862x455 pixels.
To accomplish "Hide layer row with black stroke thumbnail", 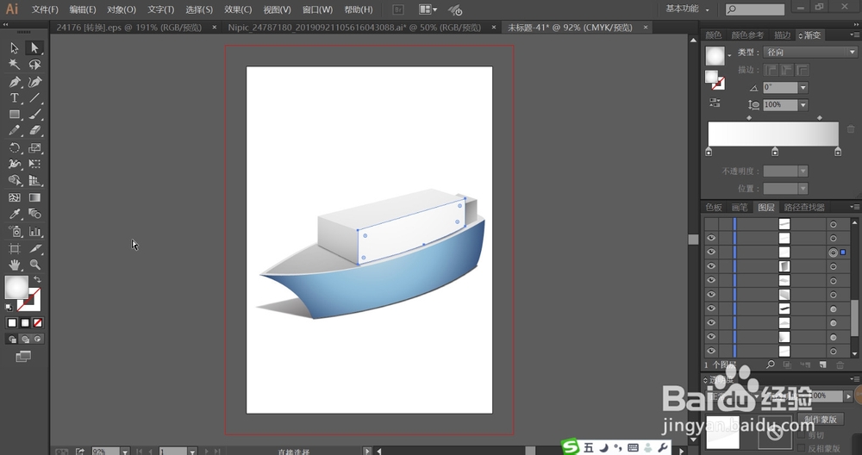I will click(x=711, y=309).
